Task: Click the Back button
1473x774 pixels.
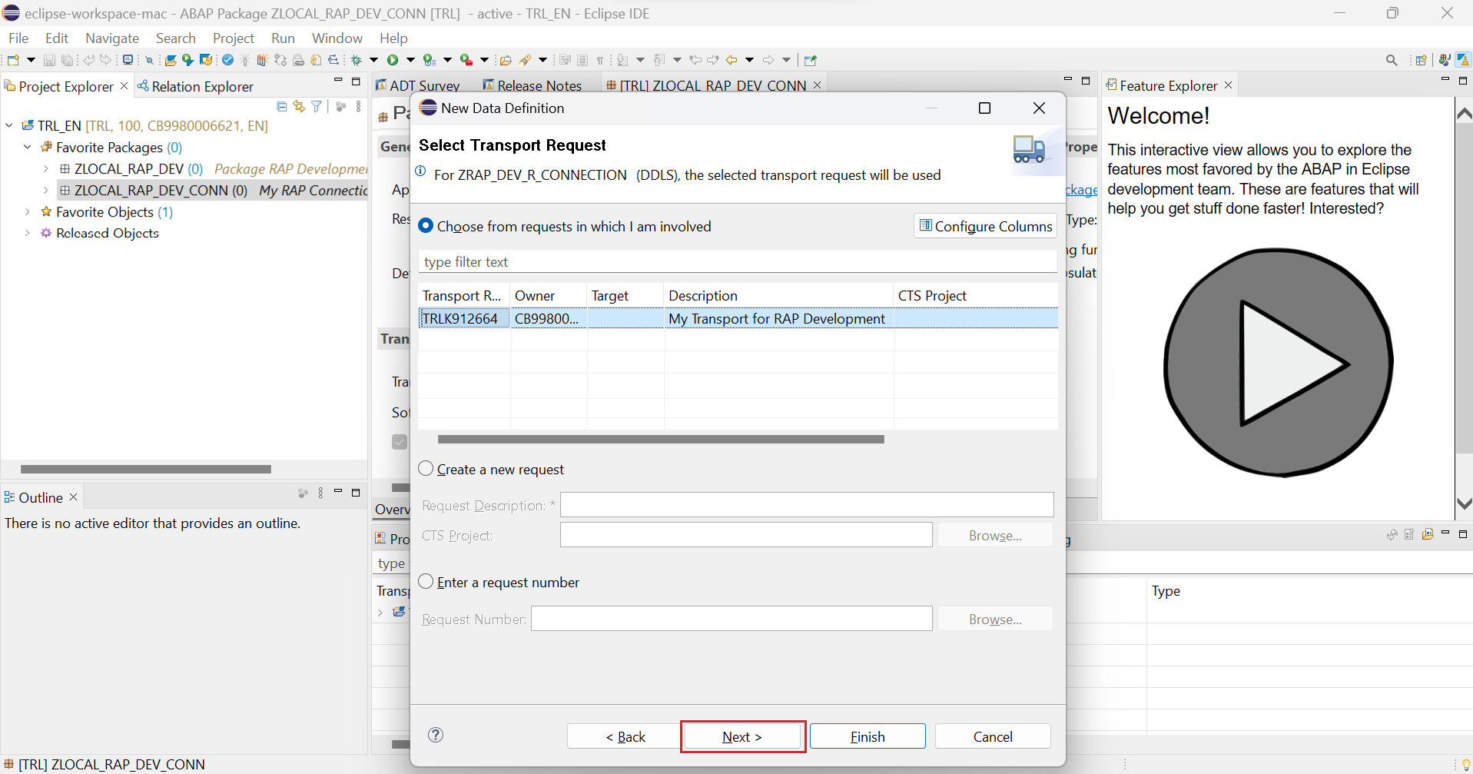Action: (x=625, y=736)
